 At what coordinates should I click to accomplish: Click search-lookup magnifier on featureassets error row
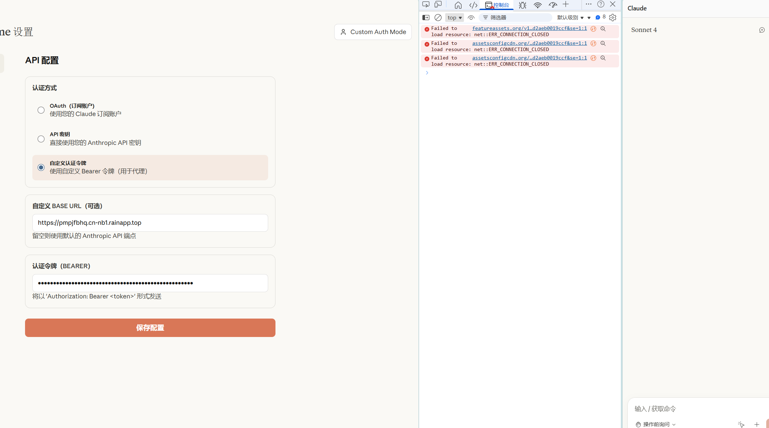pos(603,29)
